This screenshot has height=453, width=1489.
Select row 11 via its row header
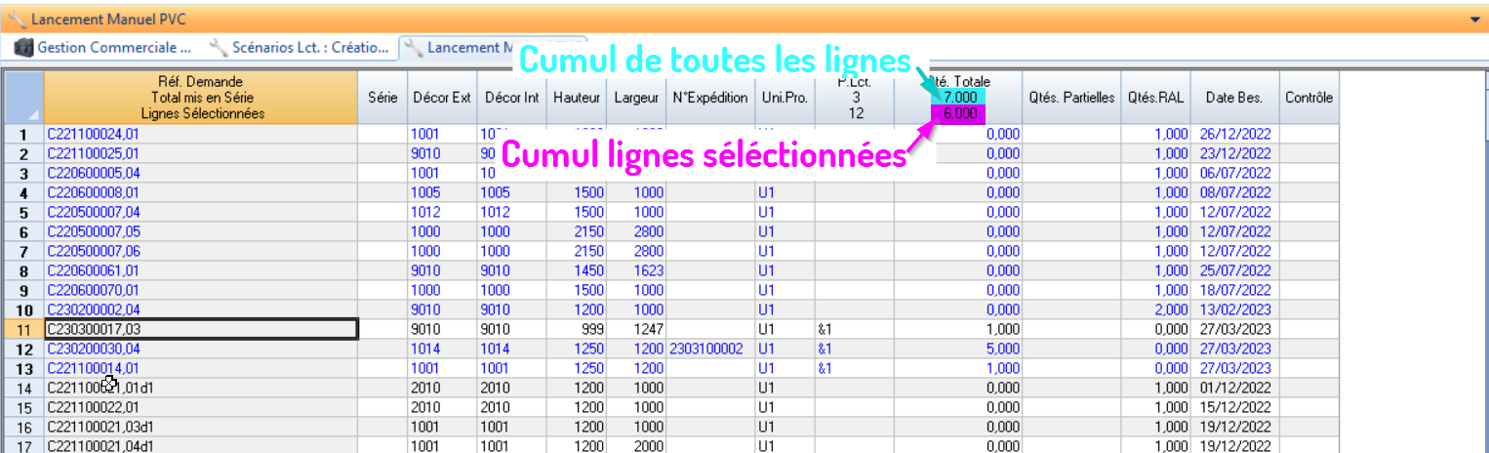(22, 330)
